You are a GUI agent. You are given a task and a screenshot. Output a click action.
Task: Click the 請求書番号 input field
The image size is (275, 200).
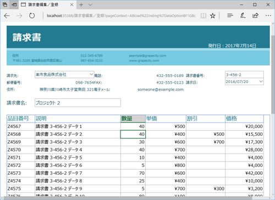click(x=244, y=75)
